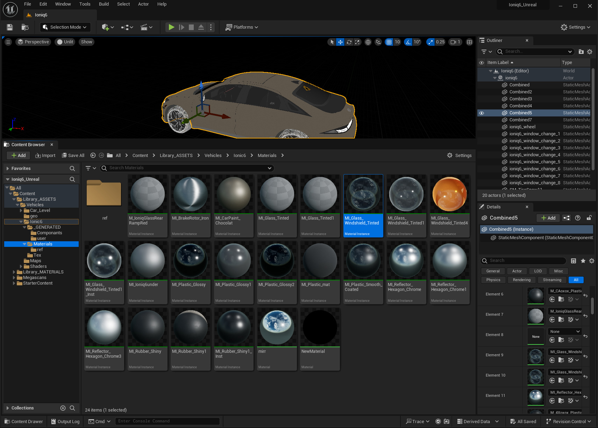Open the Content Browser filter dropdown

pyautogui.click(x=91, y=168)
